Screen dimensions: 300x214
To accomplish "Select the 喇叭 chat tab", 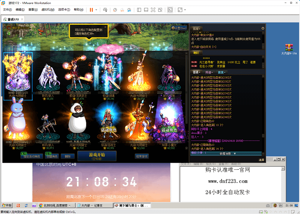I will 196,53.
